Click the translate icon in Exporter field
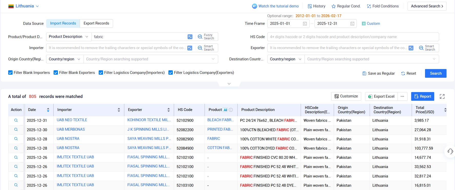 pyautogui.click(x=411, y=48)
